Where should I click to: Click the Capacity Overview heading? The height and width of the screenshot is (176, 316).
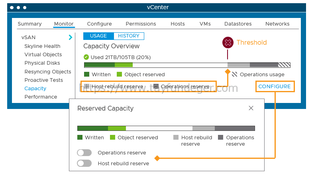click(112, 46)
